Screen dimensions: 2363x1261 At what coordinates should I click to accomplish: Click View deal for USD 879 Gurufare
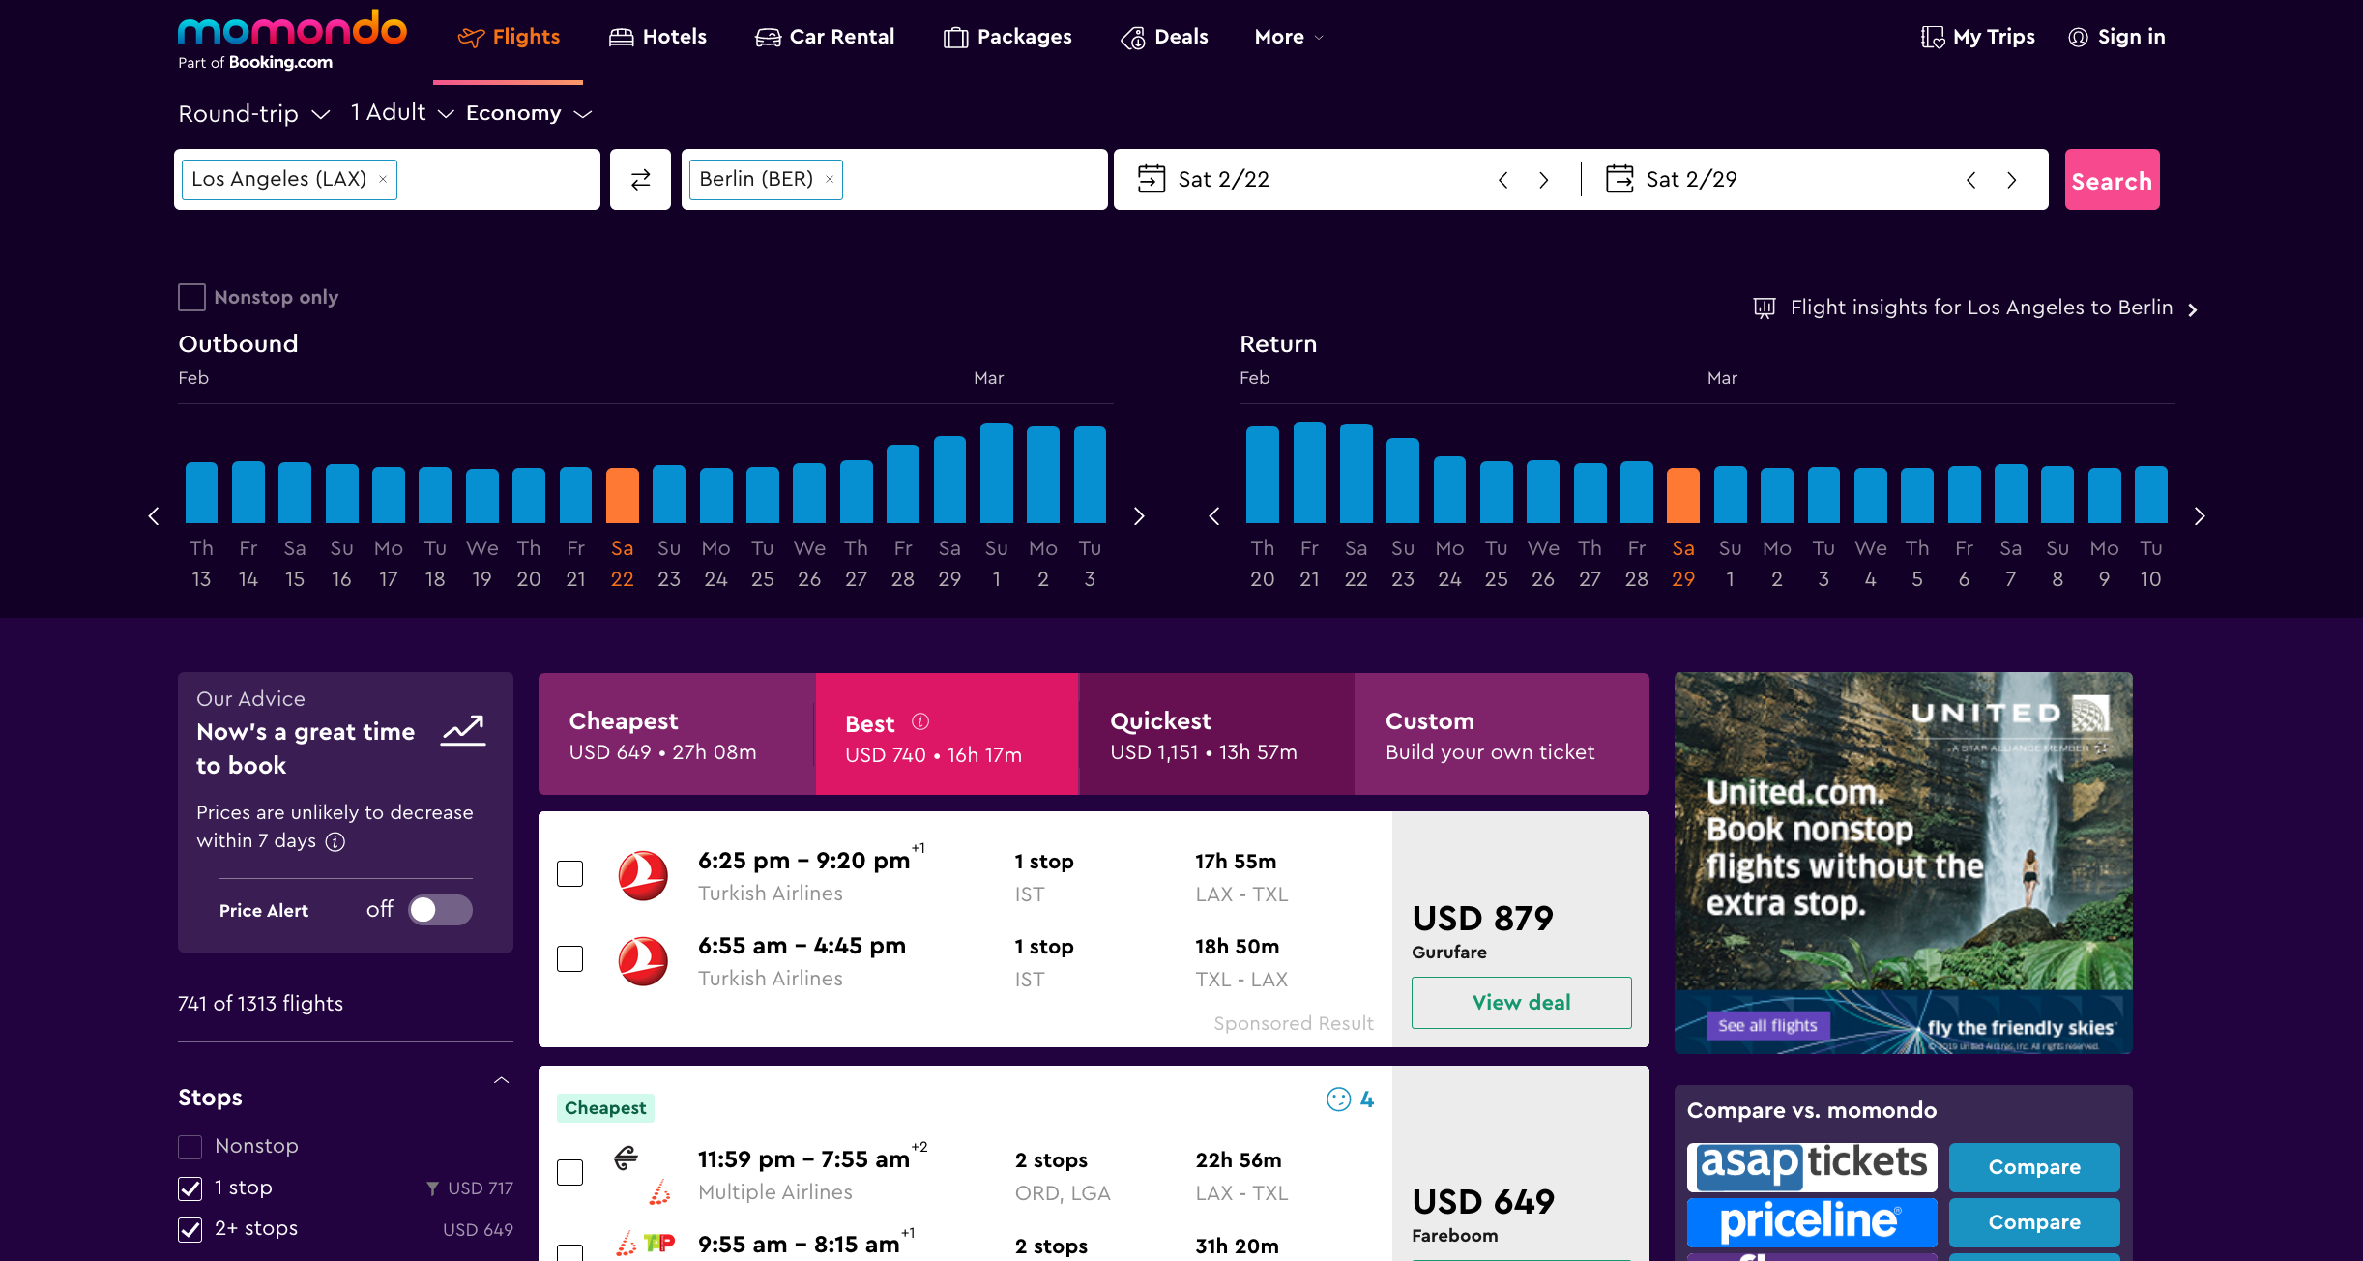click(1519, 1002)
